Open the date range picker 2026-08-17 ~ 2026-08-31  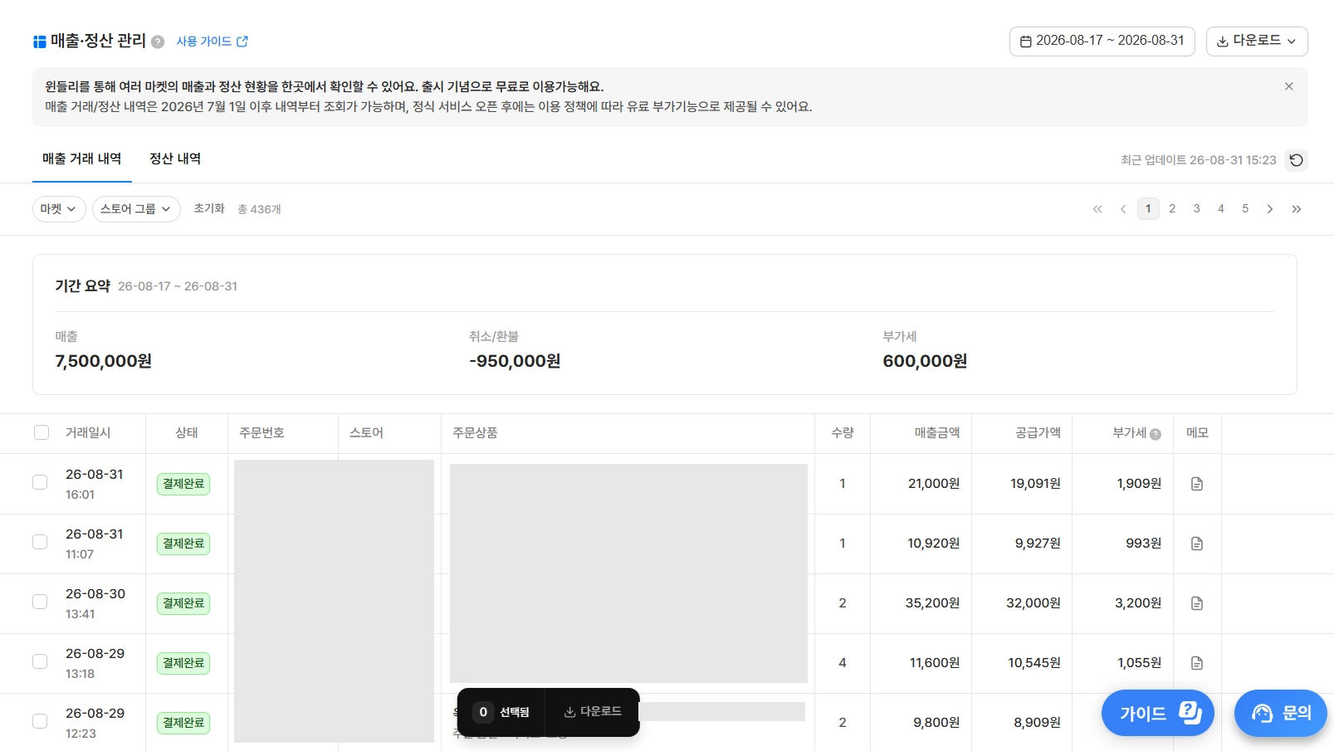(1102, 41)
